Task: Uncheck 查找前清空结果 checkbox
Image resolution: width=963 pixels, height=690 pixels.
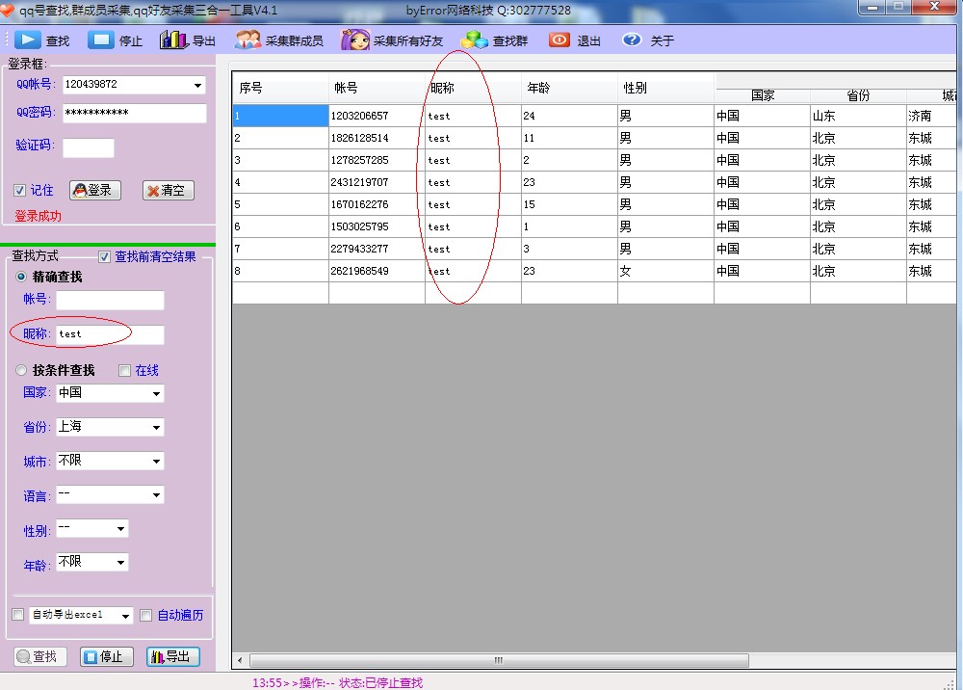Action: click(x=104, y=257)
